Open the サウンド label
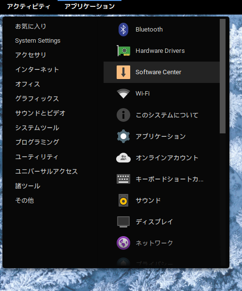 pos(148,200)
